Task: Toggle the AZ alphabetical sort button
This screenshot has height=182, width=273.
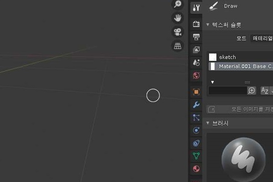Action: tap(265, 91)
